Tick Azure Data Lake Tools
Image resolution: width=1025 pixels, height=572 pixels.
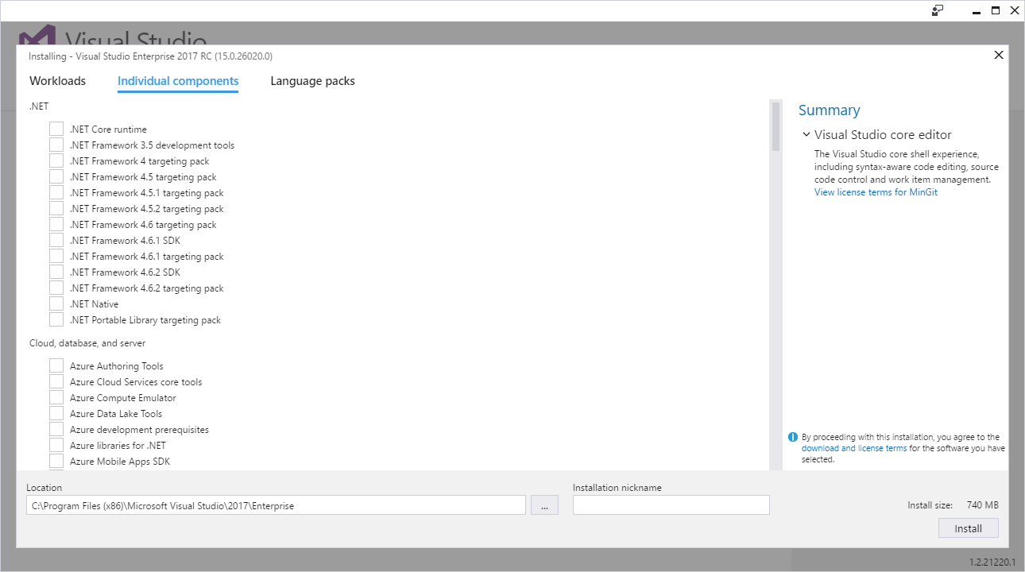[x=56, y=413]
